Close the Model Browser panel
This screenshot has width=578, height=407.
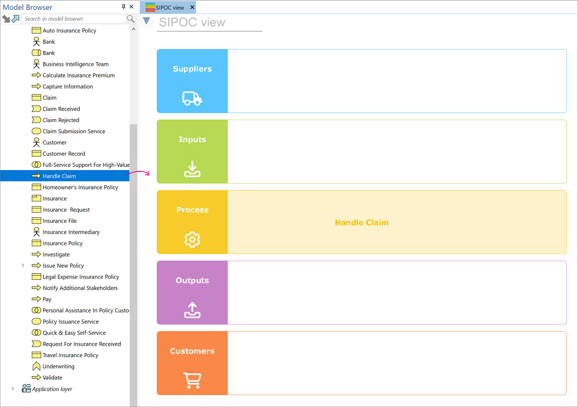132,7
